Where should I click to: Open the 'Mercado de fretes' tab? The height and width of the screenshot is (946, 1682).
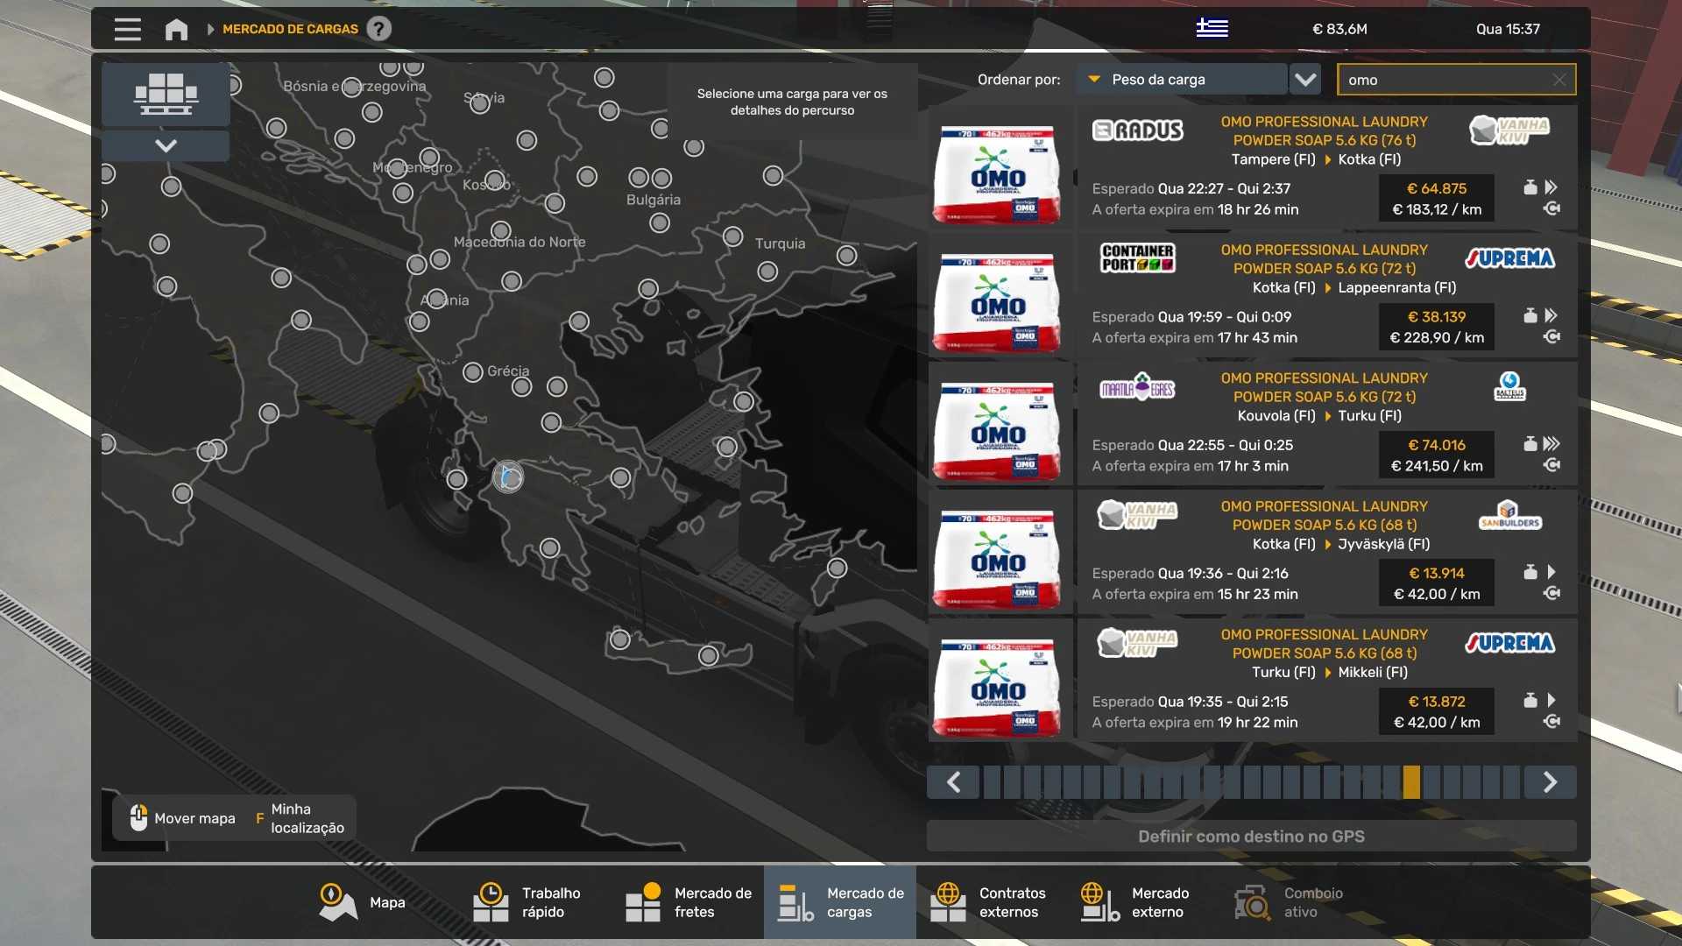pyautogui.click(x=689, y=903)
